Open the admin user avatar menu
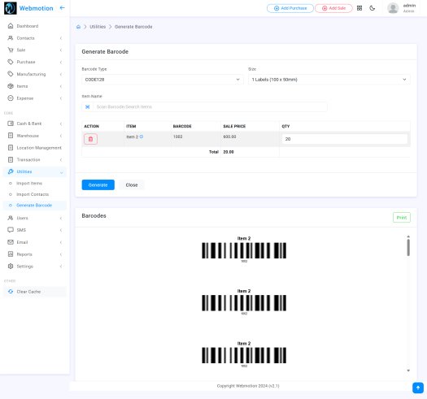This screenshot has width=427, height=399. pyautogui.click(x=393, y=8)
